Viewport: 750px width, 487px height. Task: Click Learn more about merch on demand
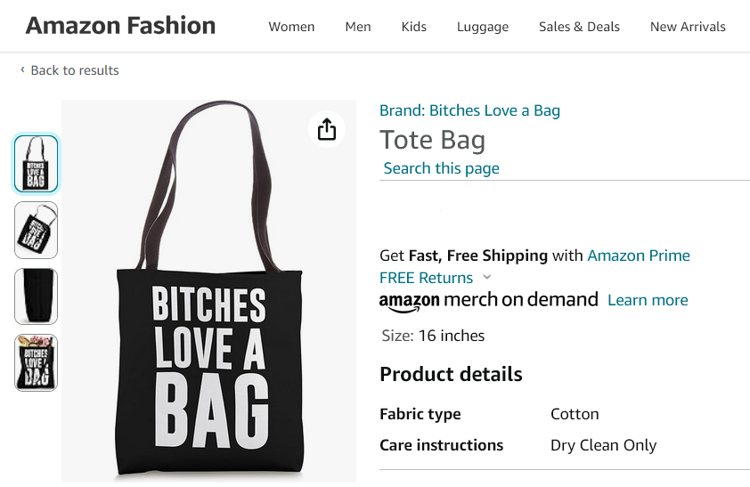[648, 300]
